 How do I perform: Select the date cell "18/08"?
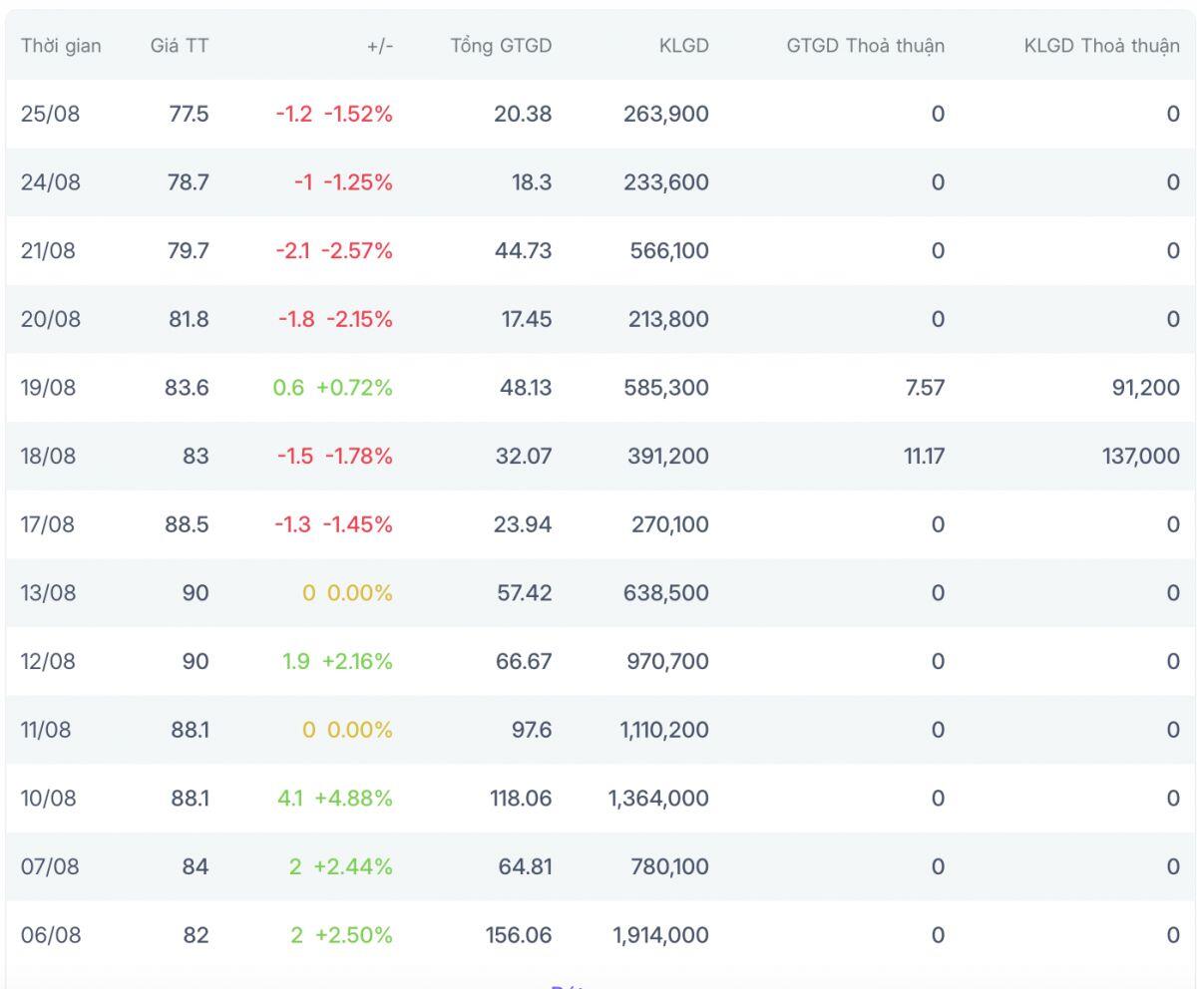48,456
